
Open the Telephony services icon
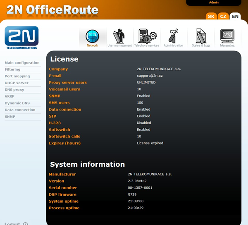tap(146, 36)
